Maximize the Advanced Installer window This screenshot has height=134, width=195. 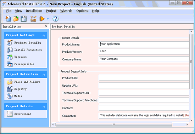pyautogui.click(x=179, y=3)
